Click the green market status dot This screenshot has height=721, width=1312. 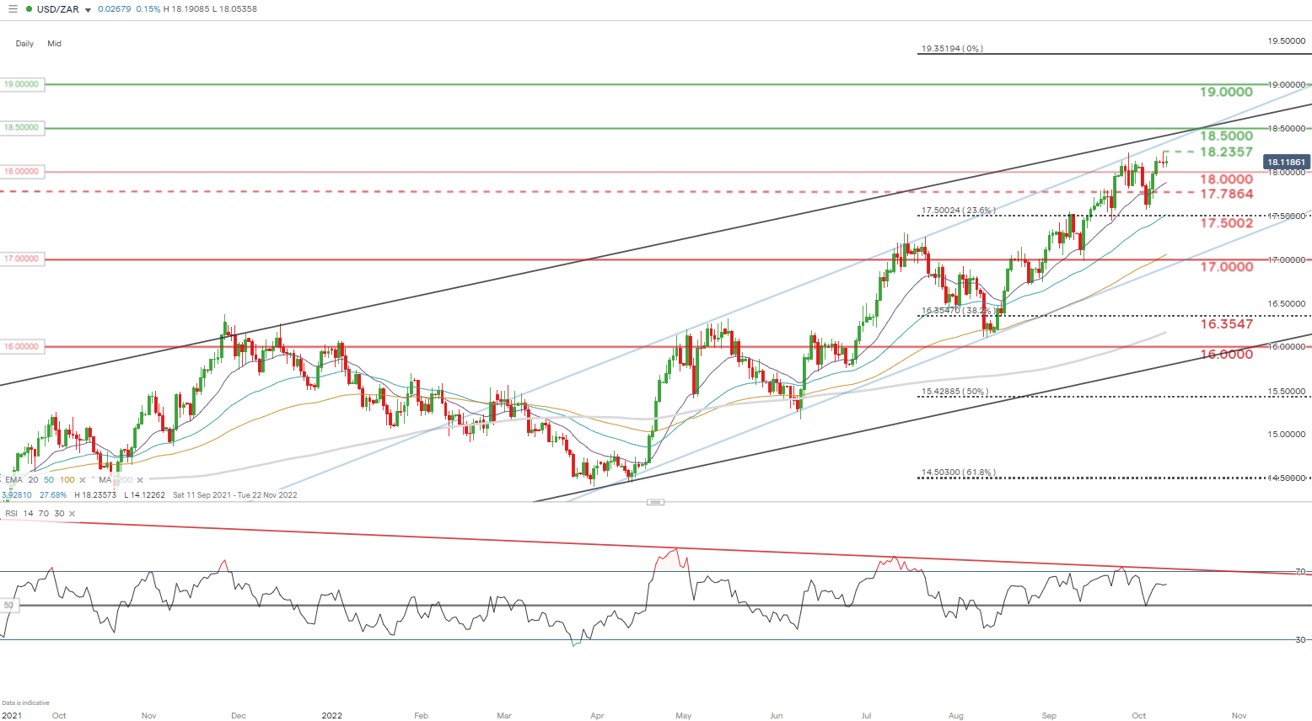click(29, 9)
